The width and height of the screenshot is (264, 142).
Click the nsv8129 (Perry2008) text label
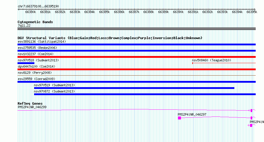pyautogui.click(x=35, y=73)
